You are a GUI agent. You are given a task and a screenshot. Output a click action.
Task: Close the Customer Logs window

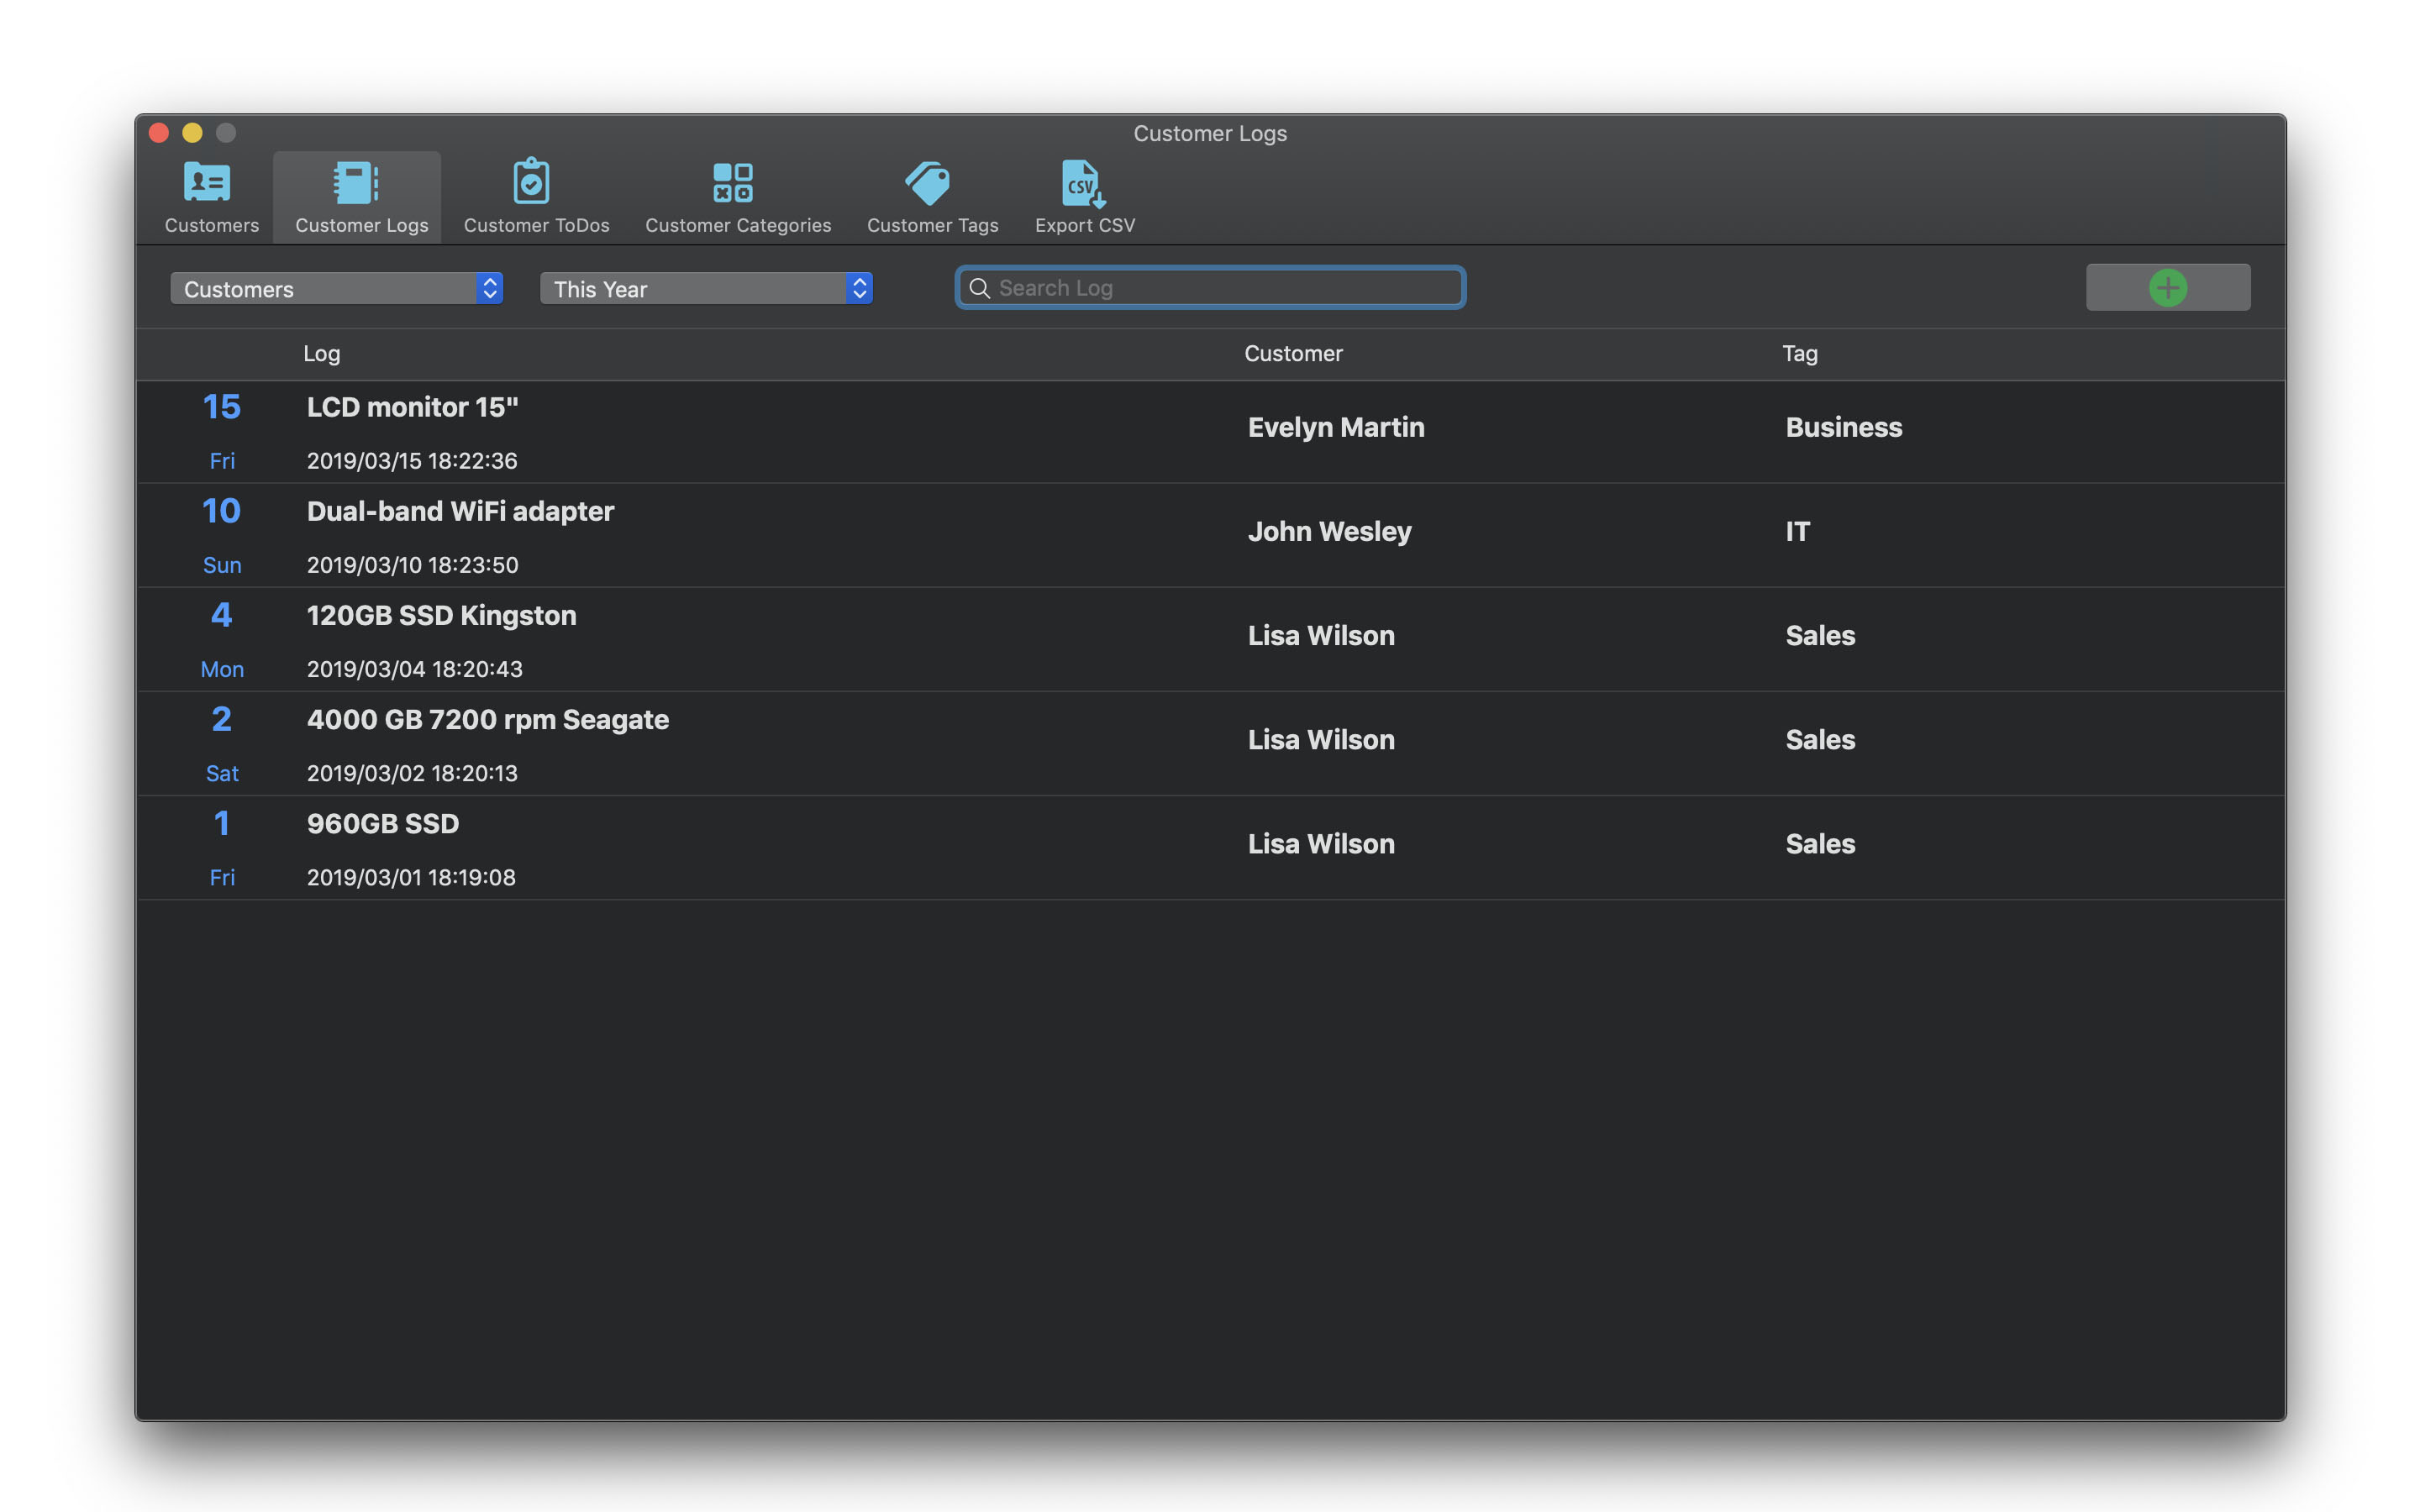[159, 133]
